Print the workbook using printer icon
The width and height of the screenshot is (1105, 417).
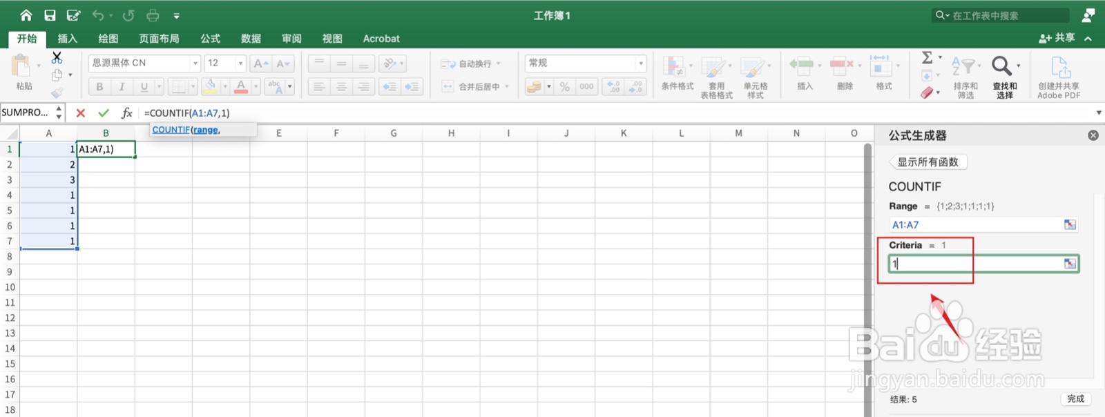click(153, 15)
